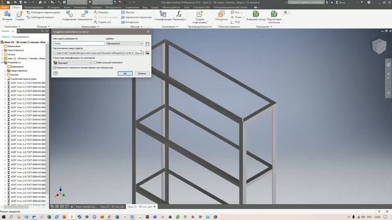Toggle the Виртуальный компонент checkbox

(x=96, y=62)
